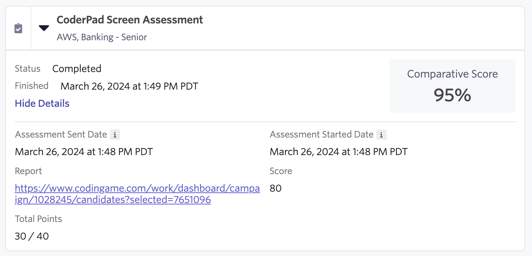
Task: Collapse the CoderPad Screen Assessment section
Action: tap(44, 28)
